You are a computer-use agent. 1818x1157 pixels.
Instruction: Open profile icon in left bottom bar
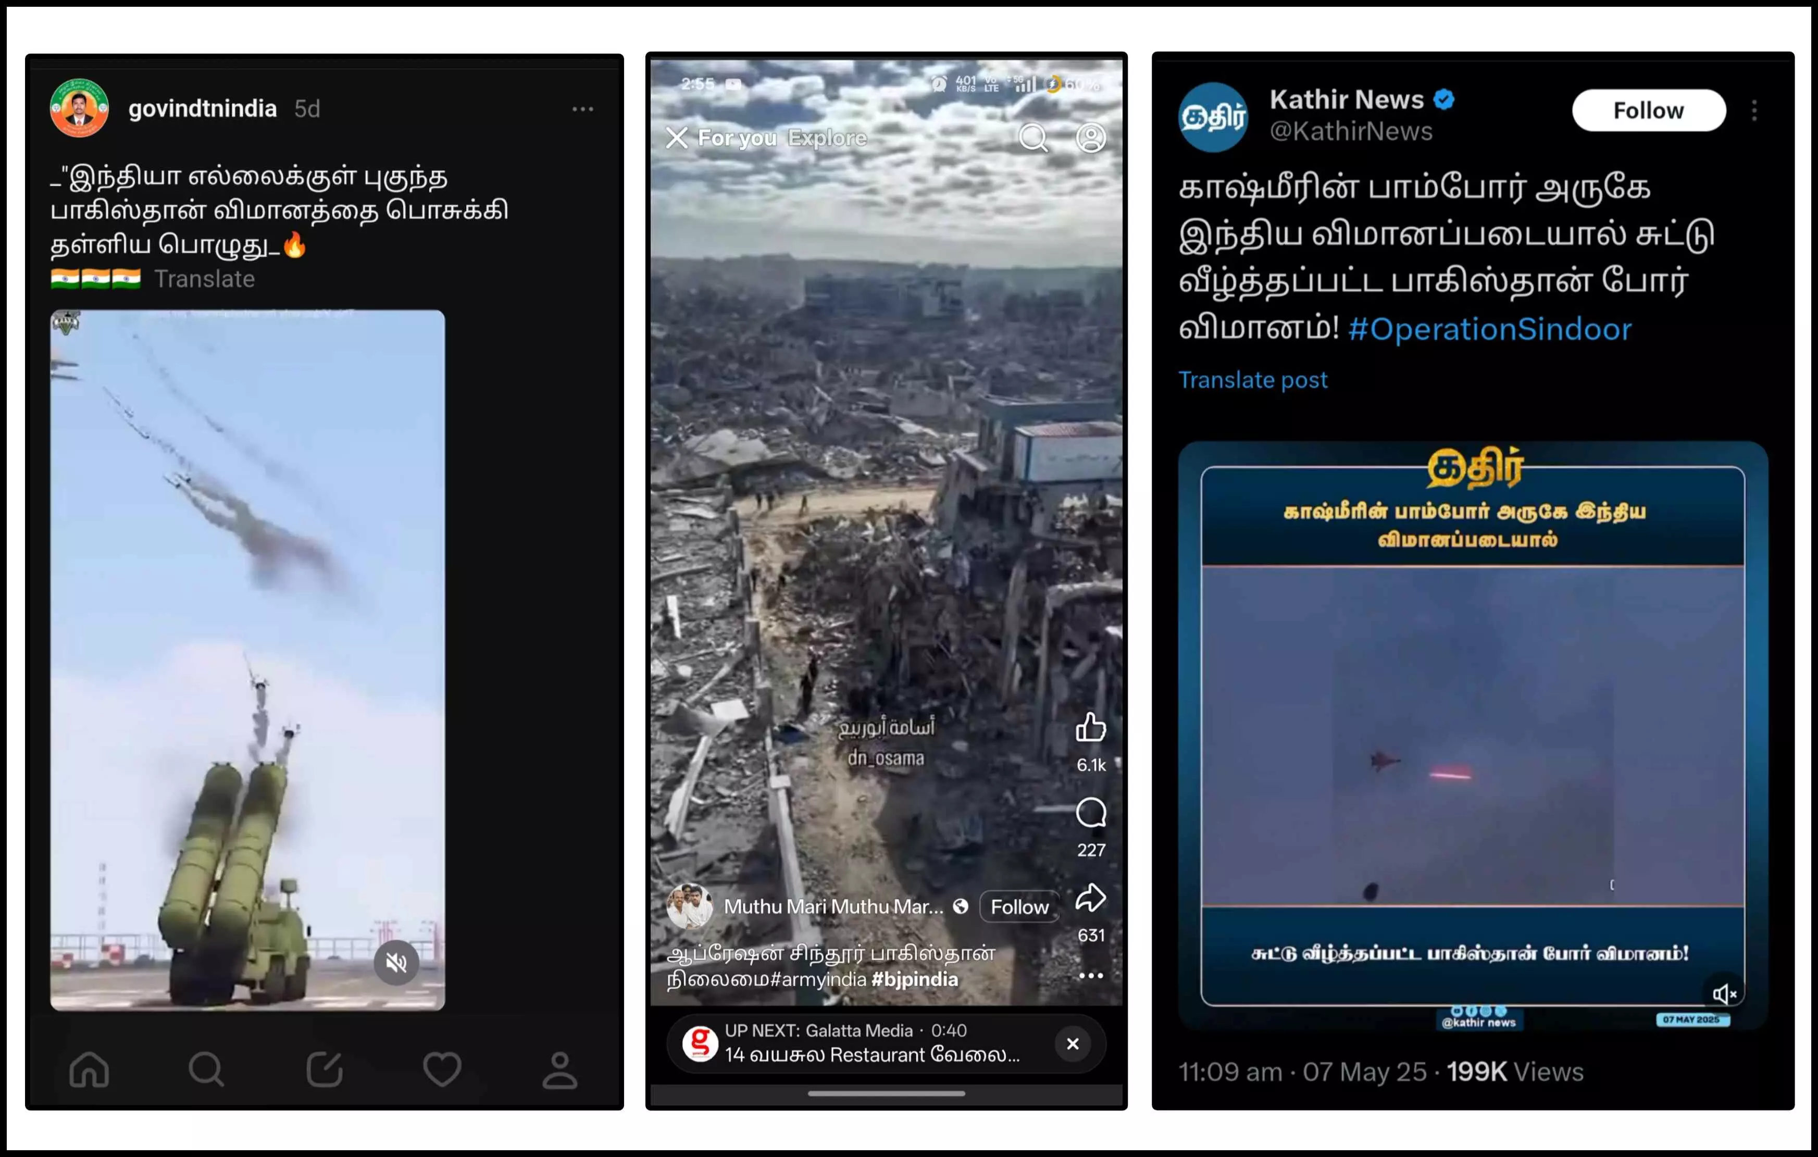click(x=559, y=1069)
